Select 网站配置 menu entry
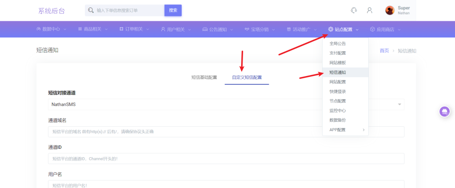Image resolution: width=455 pixels, height=188 pixels. (345, 82)
